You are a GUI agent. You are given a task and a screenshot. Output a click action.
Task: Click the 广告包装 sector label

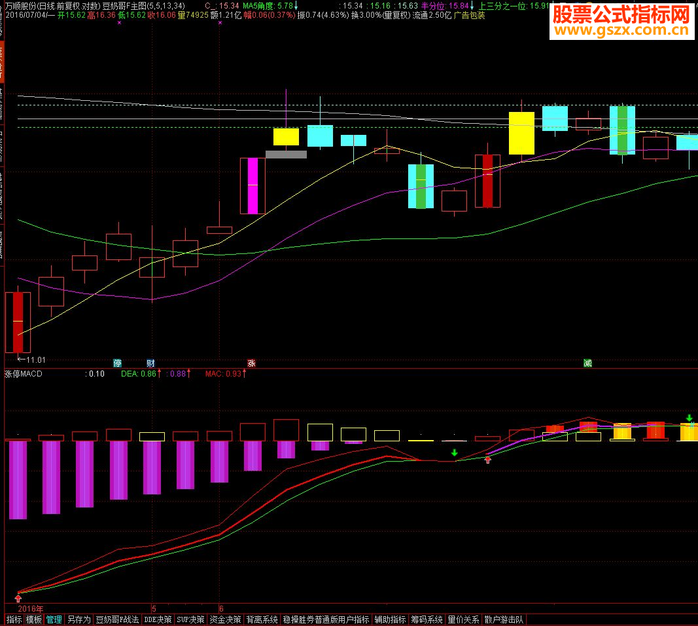pos(469,15)
